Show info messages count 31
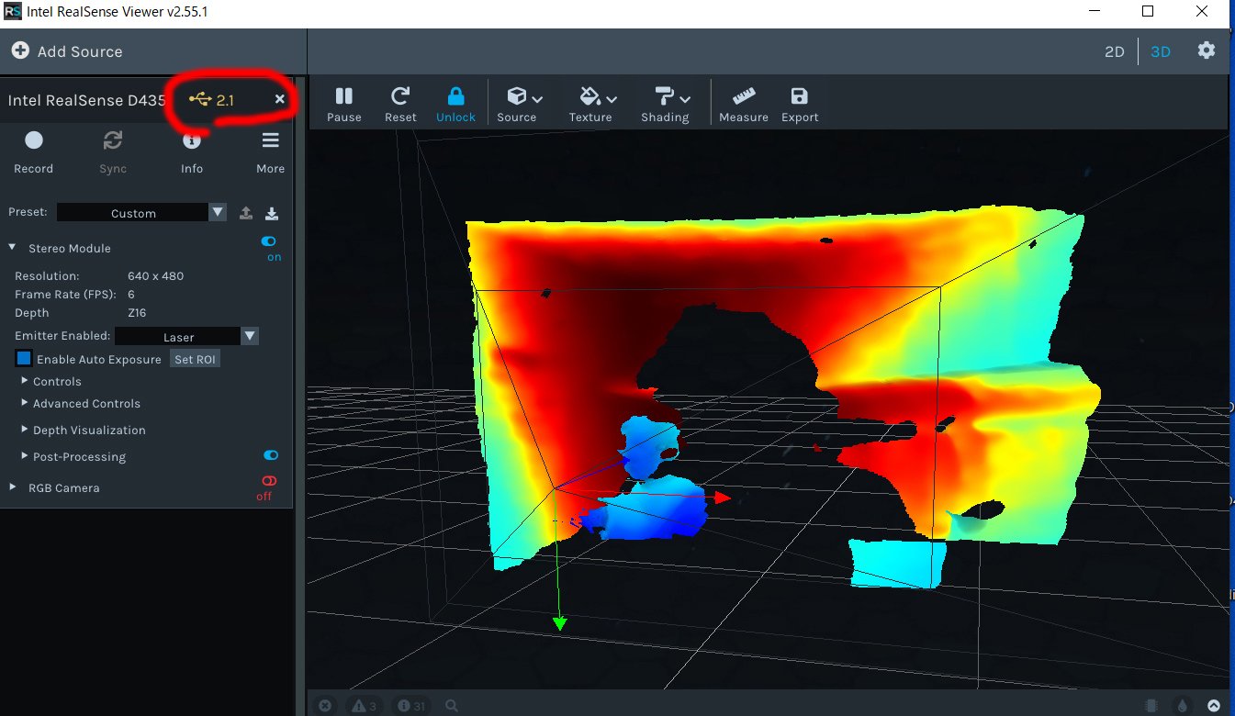The height and width of the screenshot is (716, 1235). (x=411, y=706)
